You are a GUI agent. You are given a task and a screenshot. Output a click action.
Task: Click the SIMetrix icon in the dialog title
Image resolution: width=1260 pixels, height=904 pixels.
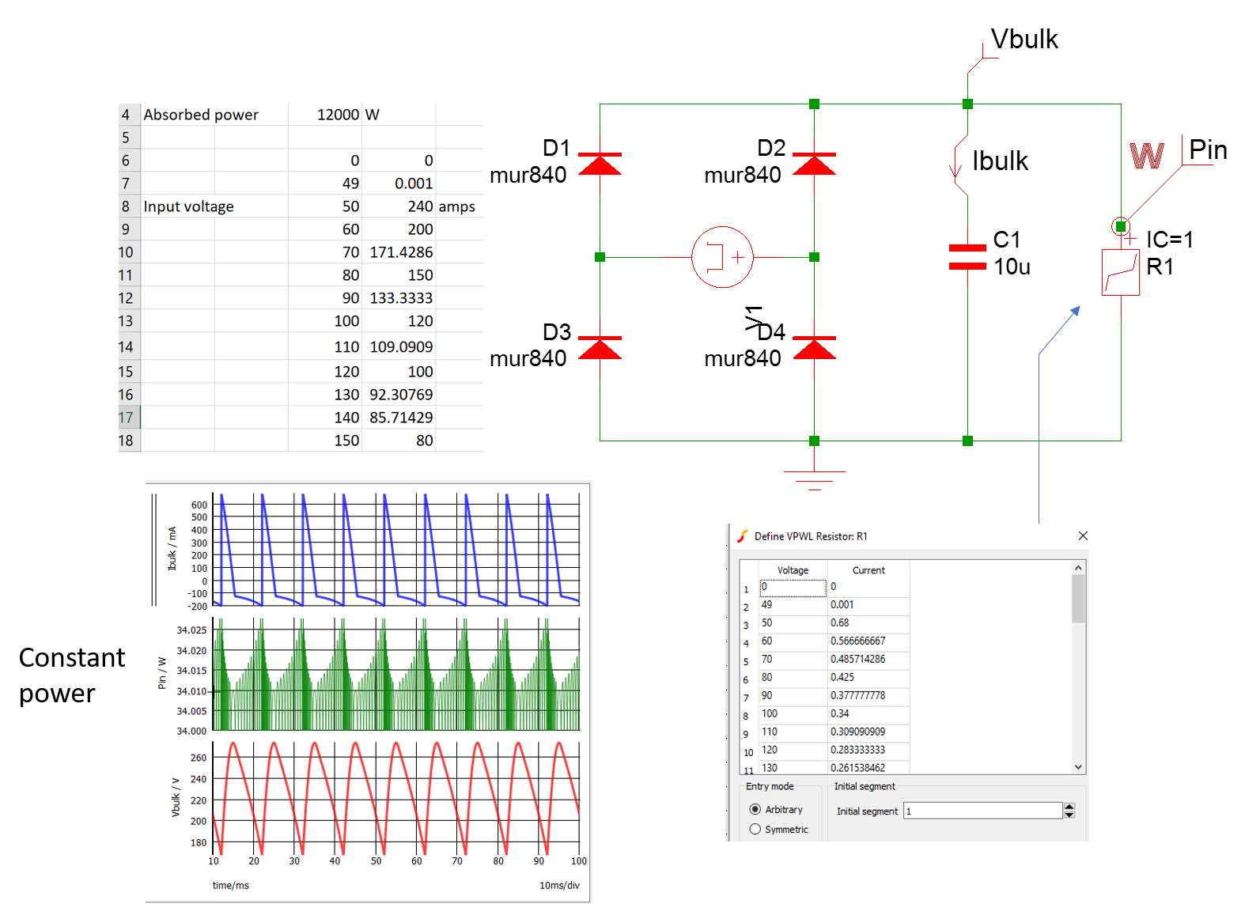click(x=742, y=535)
